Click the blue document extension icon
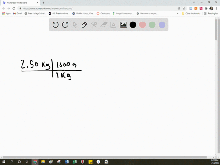The width and height of the screenshot is (220, 165). coord(191,8)
